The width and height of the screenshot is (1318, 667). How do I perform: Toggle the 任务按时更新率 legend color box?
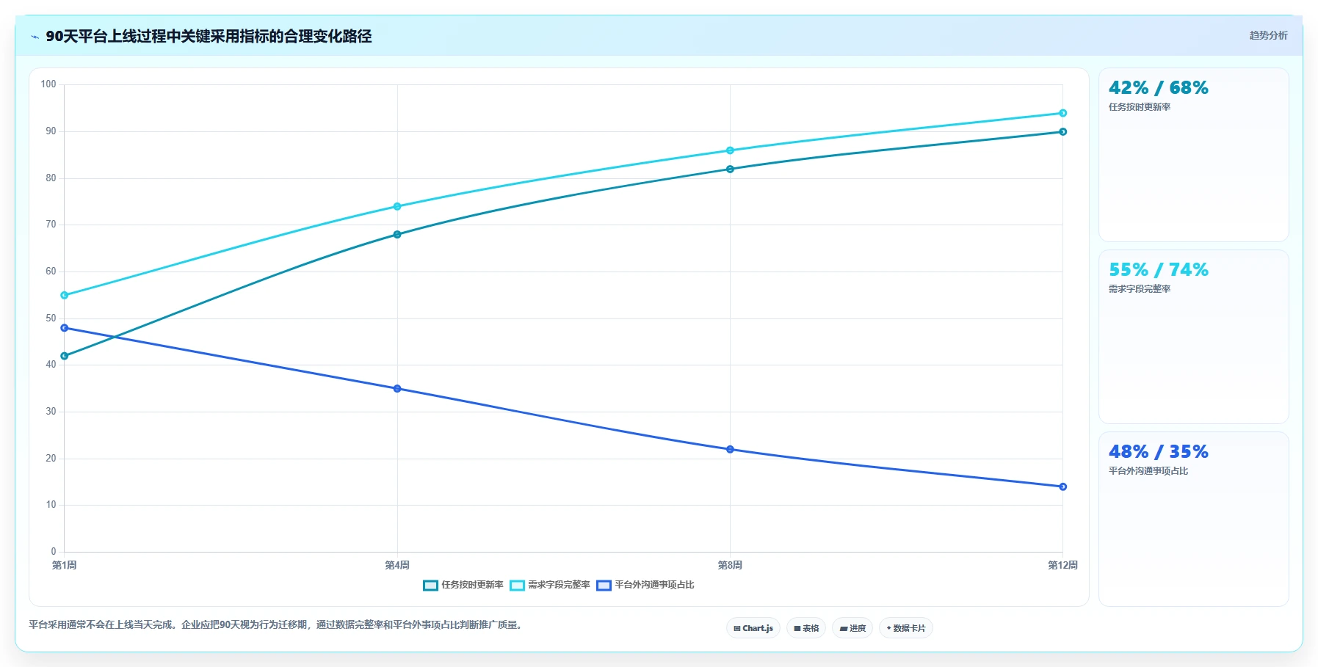pos(430,585)
